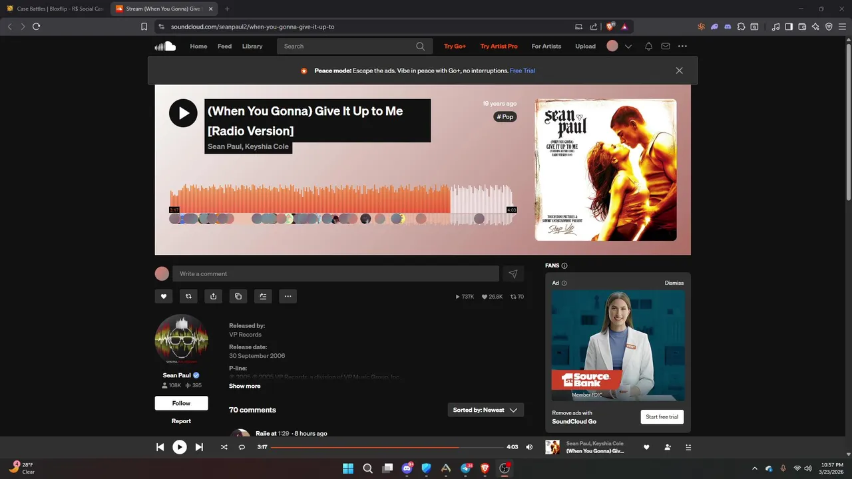
Task: Open the Feed page
Action: point(224,47)
